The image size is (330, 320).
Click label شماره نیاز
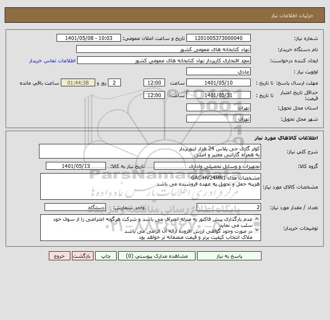306,38
